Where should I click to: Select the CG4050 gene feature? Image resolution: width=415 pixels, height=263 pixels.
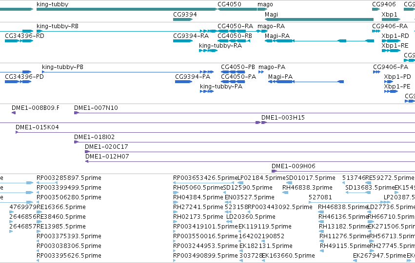(237, 9)
